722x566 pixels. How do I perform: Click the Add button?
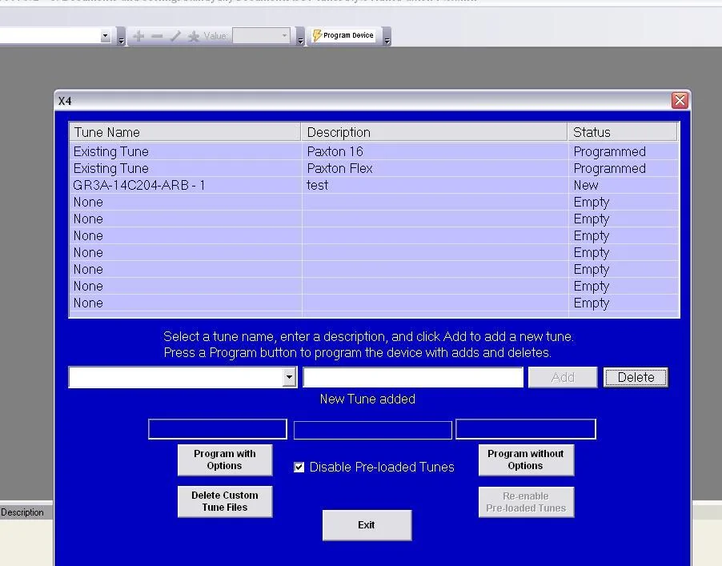(563, 377)
